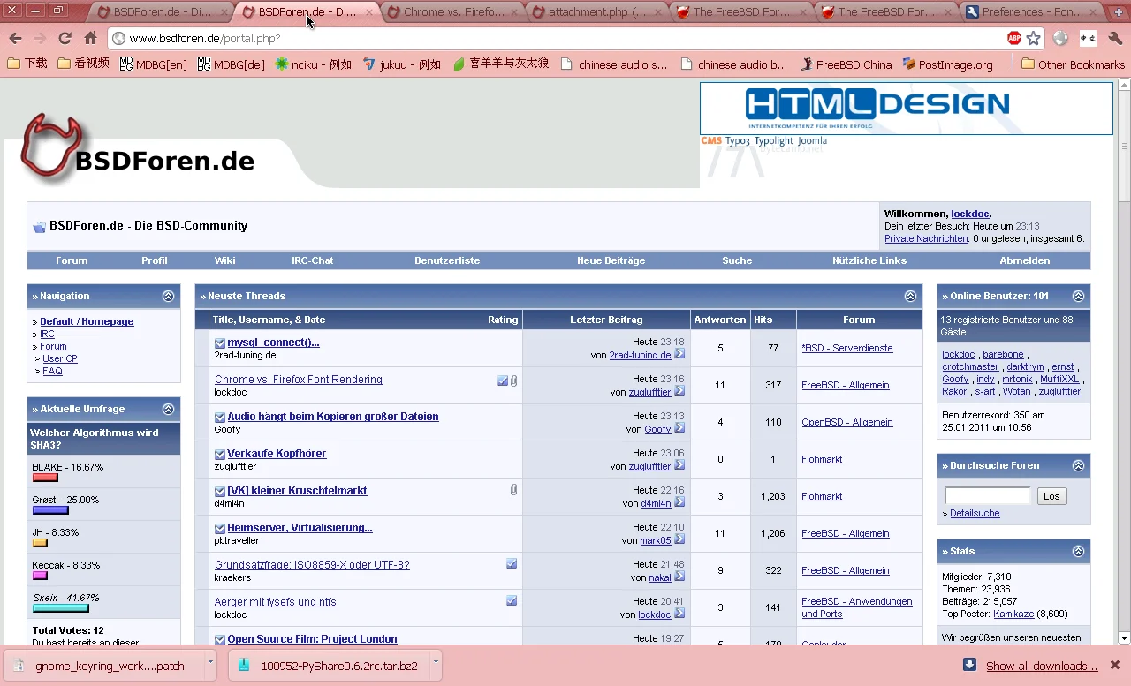Switch to the Chrome vs. Firefox tab

pyautogui.click(x=452, y=12)
